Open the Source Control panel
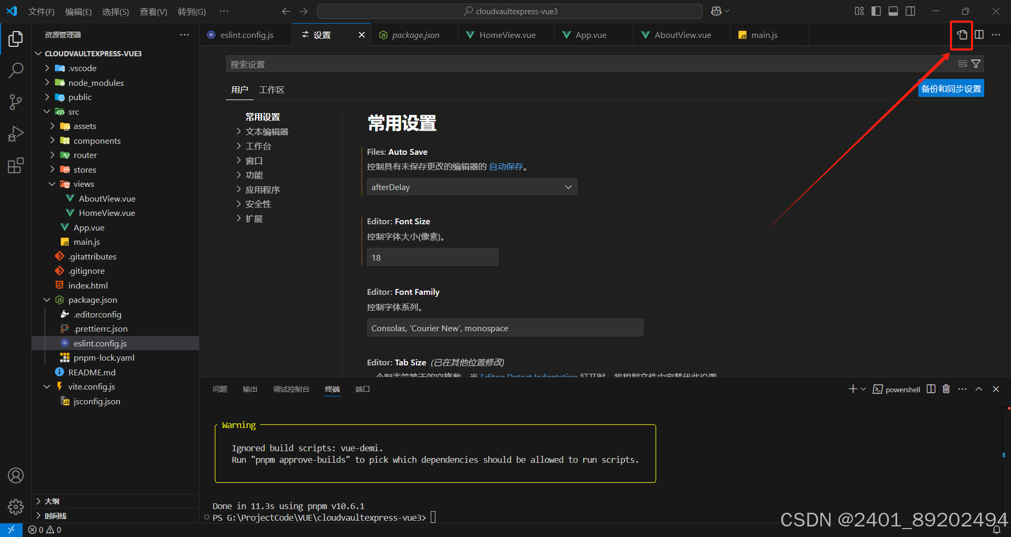Image resolution: width=1011 pixels, height=537 pixels. point(15,102)
